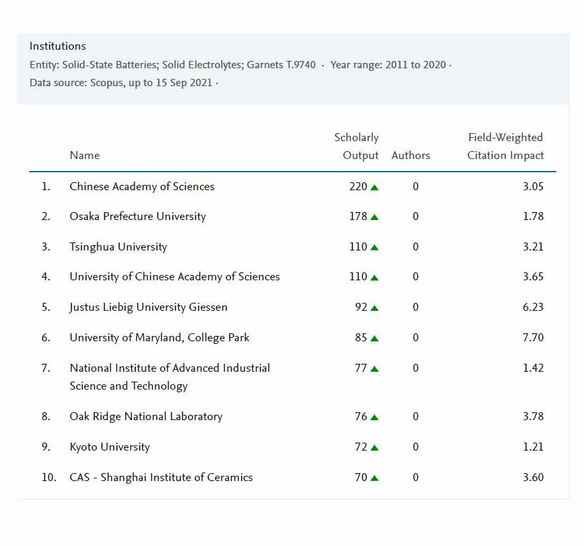Select citation impact value 3.65
The width and height of the screenshot is (584, 546).
[534, 276]
